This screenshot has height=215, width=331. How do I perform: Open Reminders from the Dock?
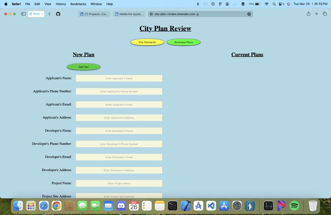pyautogui.click(x=147, y=205)
